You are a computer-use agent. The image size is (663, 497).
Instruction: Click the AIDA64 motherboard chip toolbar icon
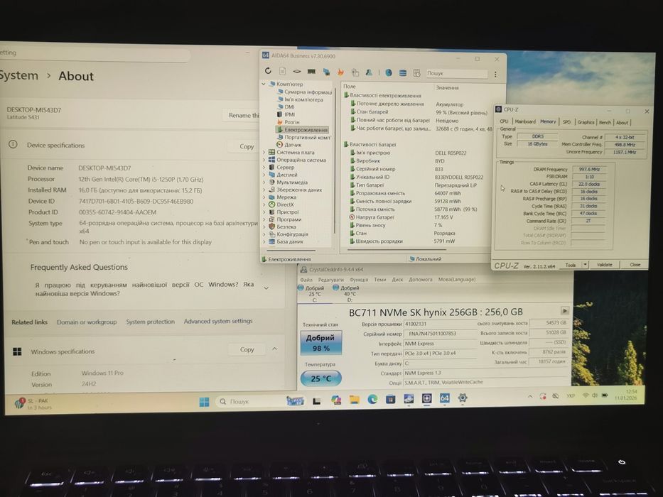(x=297, y=72)
